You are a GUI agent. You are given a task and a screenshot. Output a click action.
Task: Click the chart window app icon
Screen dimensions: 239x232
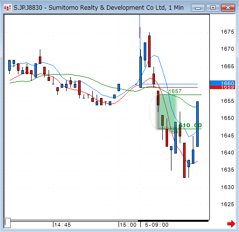click(x=8, y=8)
